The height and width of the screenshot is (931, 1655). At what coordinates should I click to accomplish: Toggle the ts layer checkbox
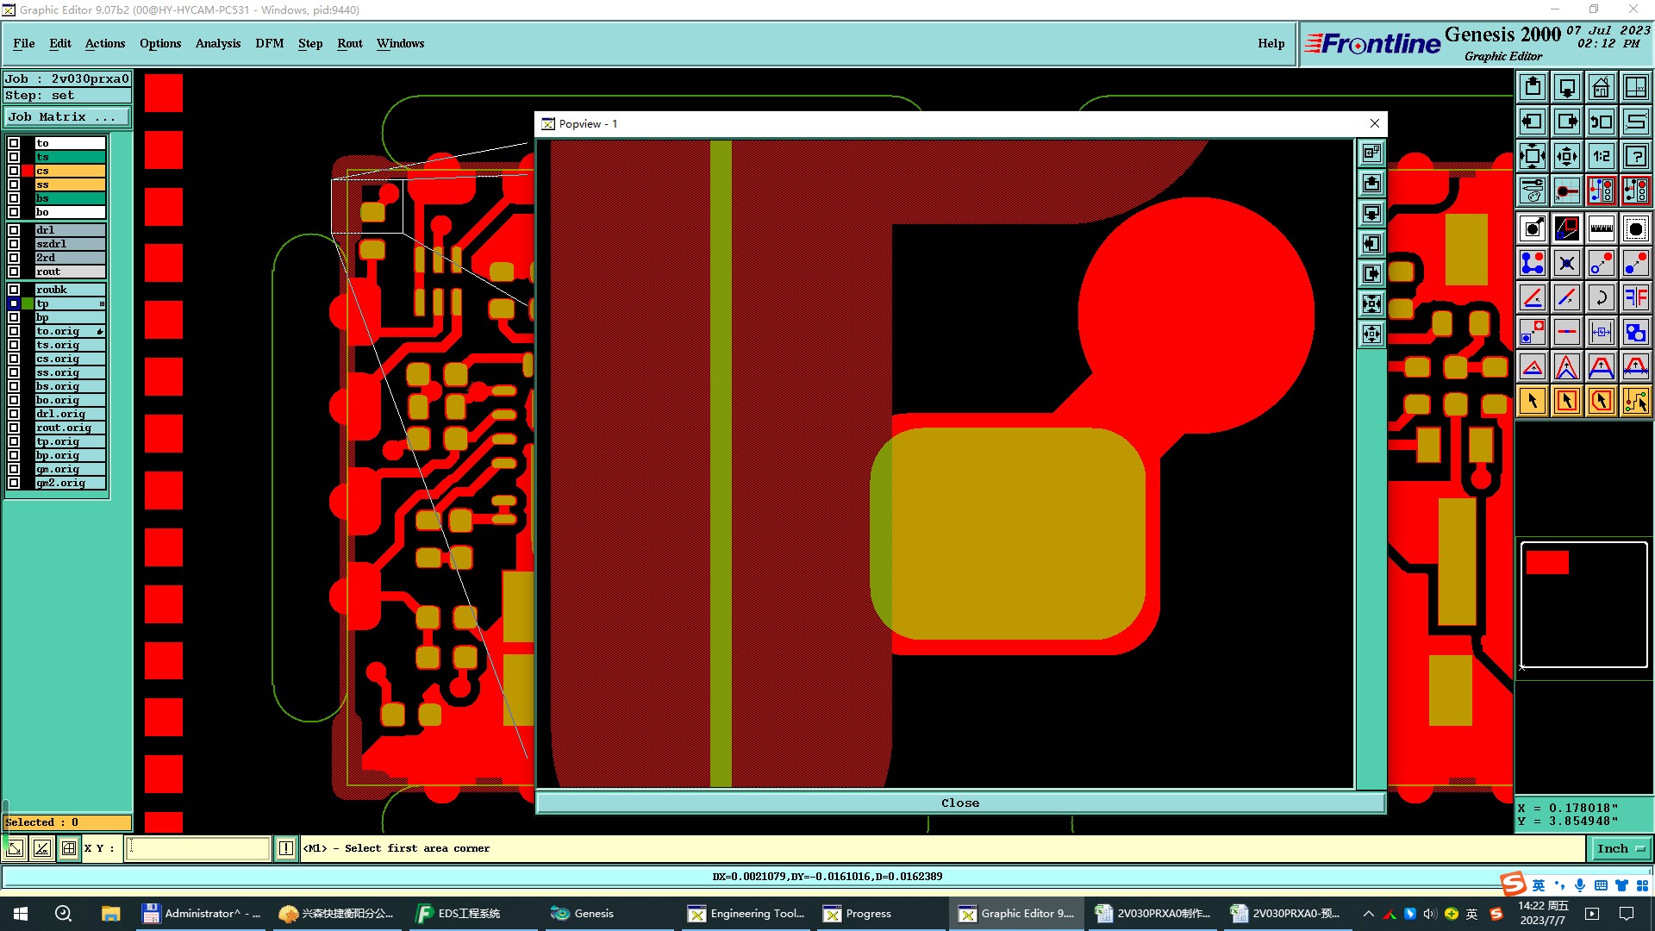pyautogui.click(x=14, y=157)
